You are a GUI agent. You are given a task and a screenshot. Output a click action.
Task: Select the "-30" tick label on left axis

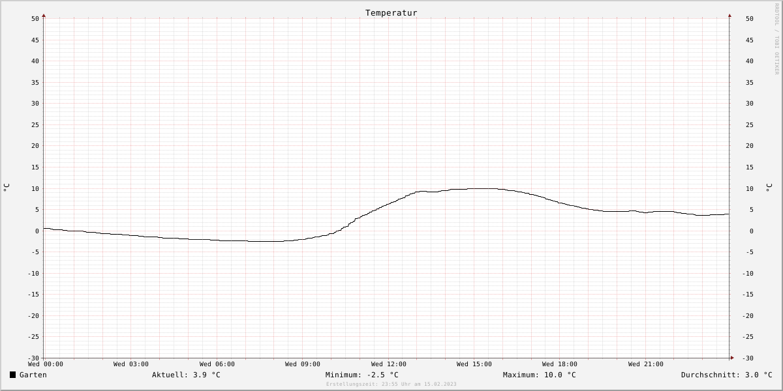(33, 358)
